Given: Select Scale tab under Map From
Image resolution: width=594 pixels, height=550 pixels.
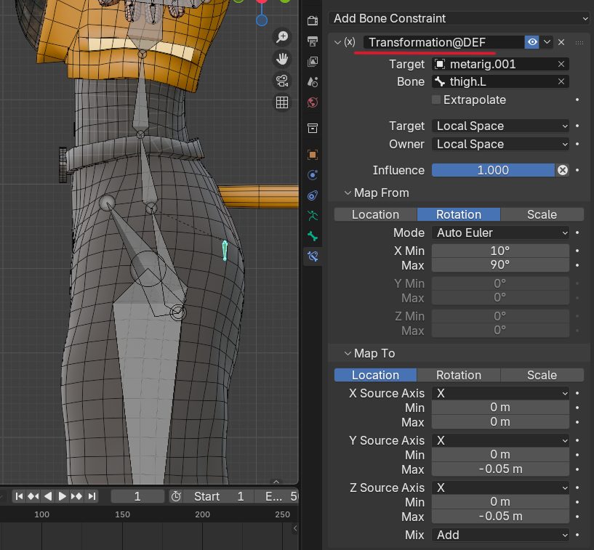Looking at the screenshot, I should [x=542, y=214].
